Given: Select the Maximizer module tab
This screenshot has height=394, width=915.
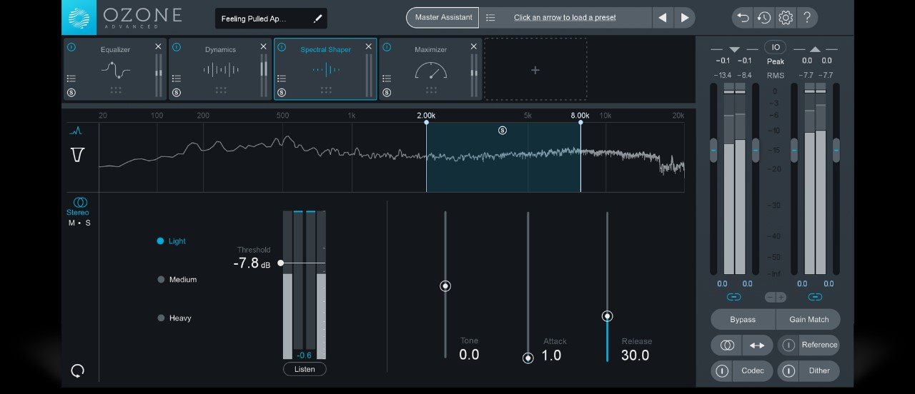Looking at the screenshot, I should pyautogui.click(x=430, y=69).
